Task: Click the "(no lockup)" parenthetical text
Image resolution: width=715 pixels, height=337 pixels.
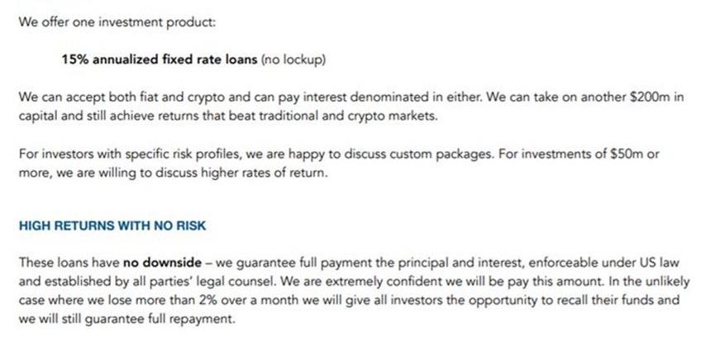Action: pyautogui.click(x=293, y=59)
